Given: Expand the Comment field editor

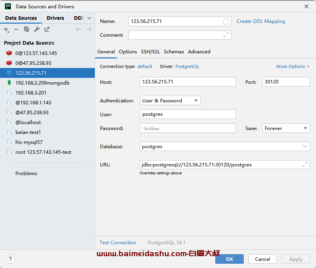Looking at the screenshot, I should click(226, 35).
